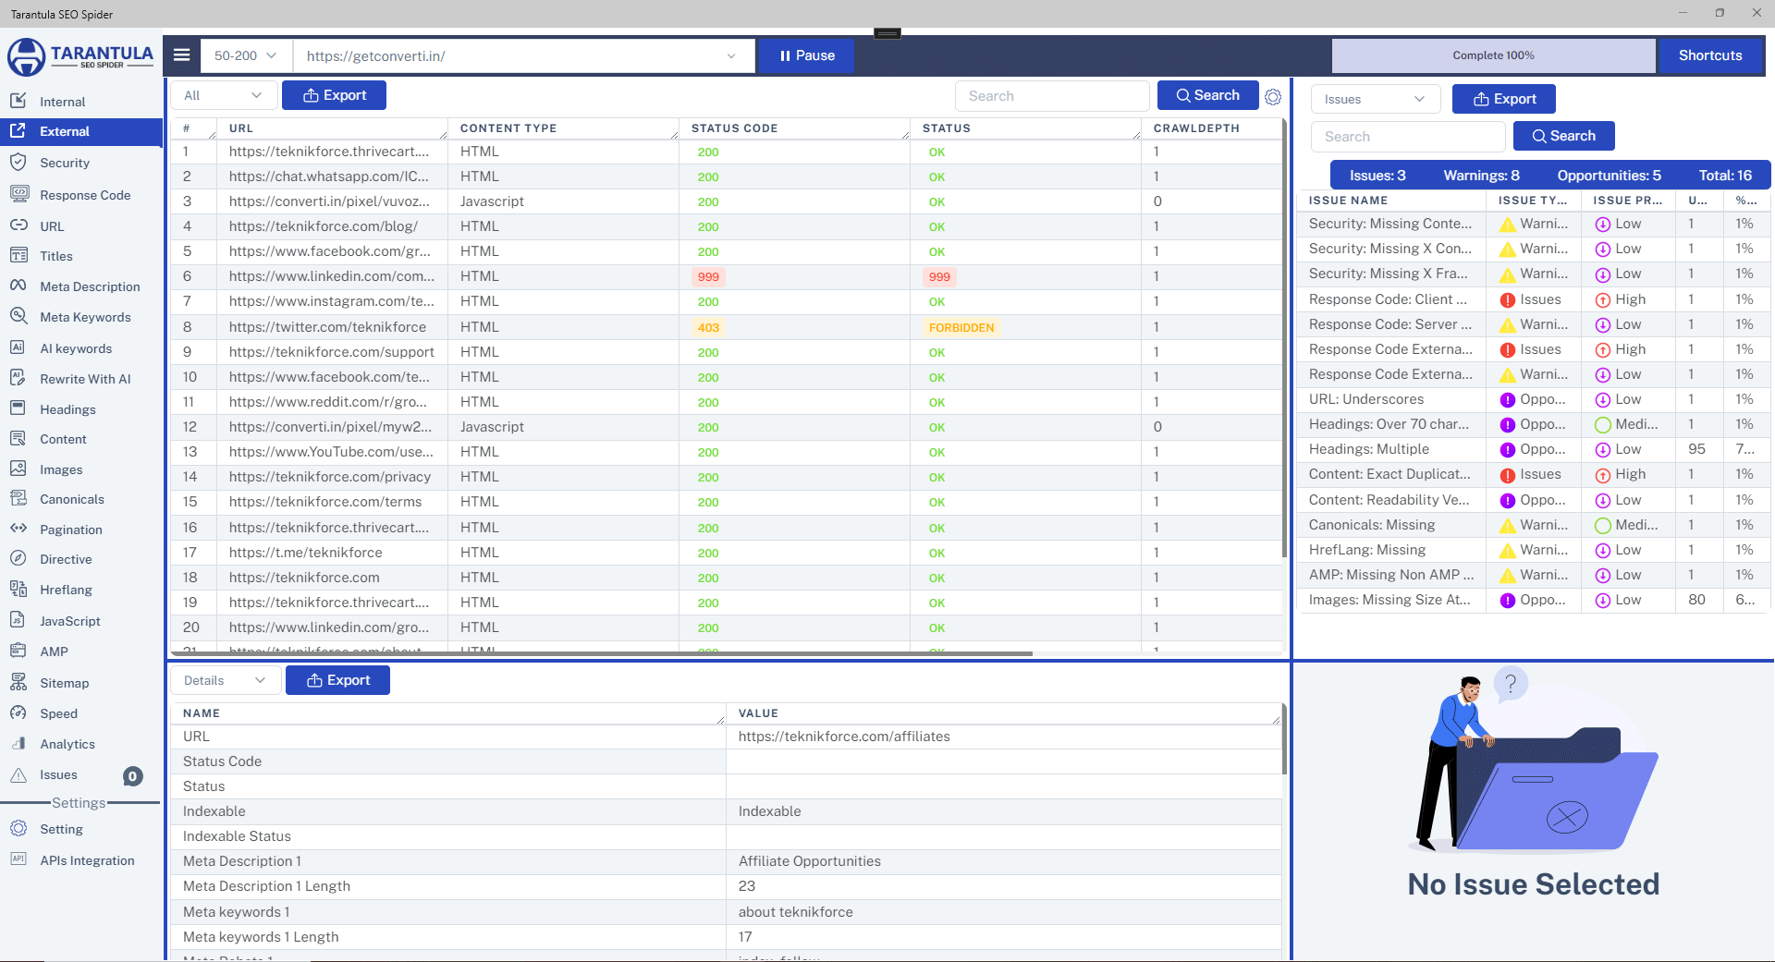Open the All filter dropdown

pos(223,95)
